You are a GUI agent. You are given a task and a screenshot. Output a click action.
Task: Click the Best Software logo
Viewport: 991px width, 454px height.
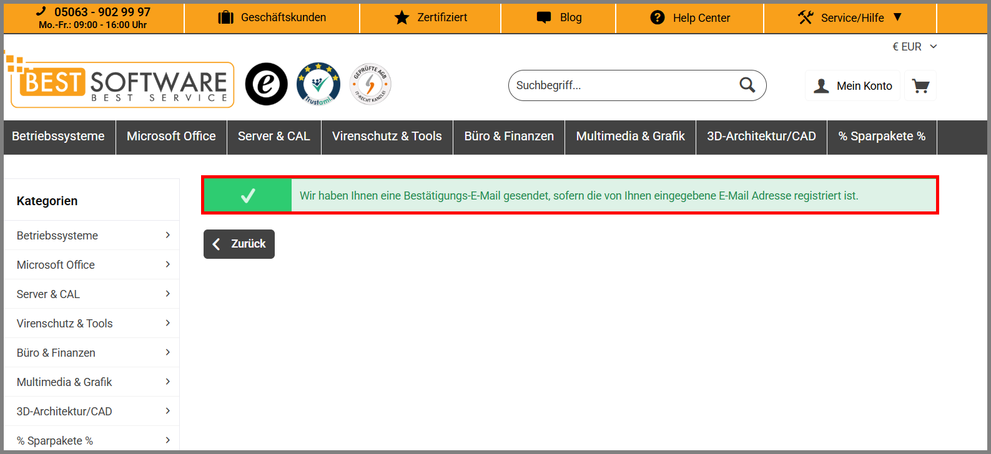[x=120, y=82]
